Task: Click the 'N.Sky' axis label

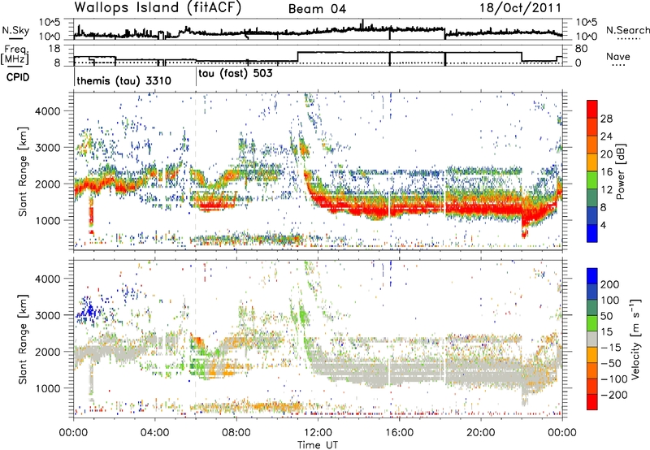Action: (15, 30)
